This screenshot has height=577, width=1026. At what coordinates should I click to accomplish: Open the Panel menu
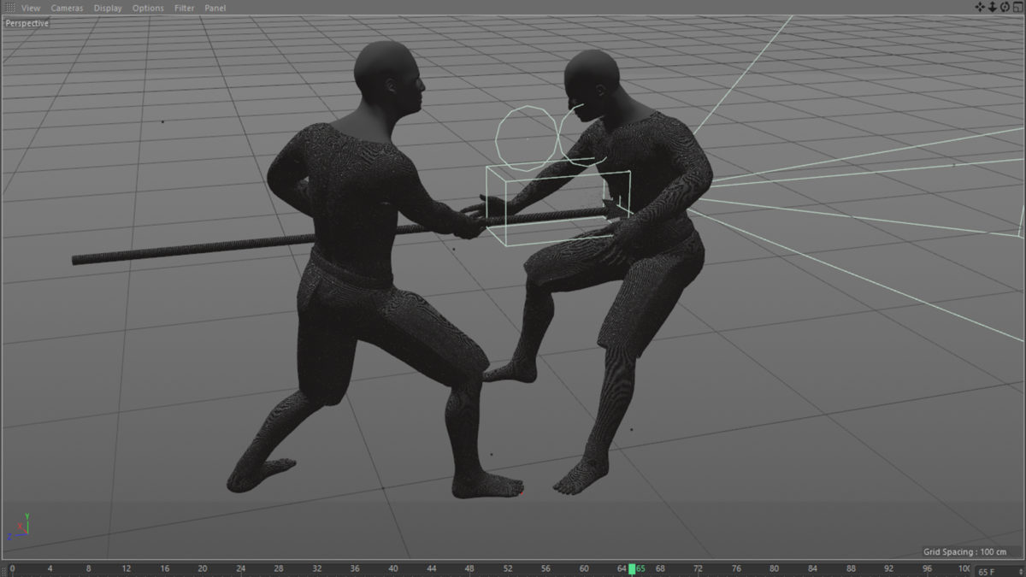coord(215,8)
